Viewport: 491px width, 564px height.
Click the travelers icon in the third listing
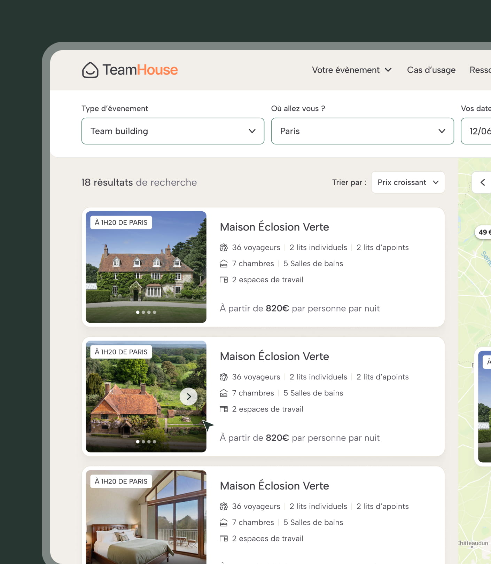[x=224, y=507]
